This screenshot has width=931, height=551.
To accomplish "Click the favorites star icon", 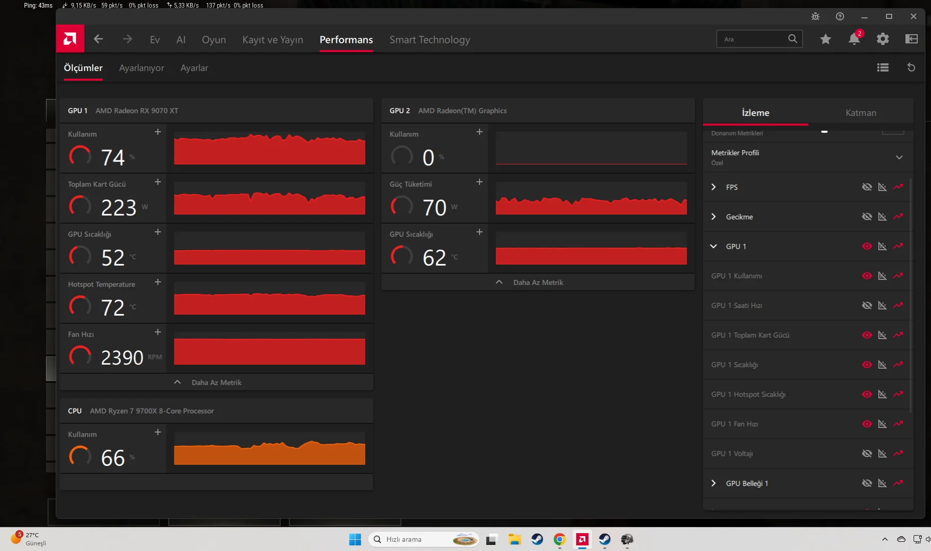I will click(825, 39).
